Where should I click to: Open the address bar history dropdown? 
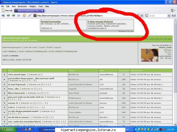(x=142, y=16)
